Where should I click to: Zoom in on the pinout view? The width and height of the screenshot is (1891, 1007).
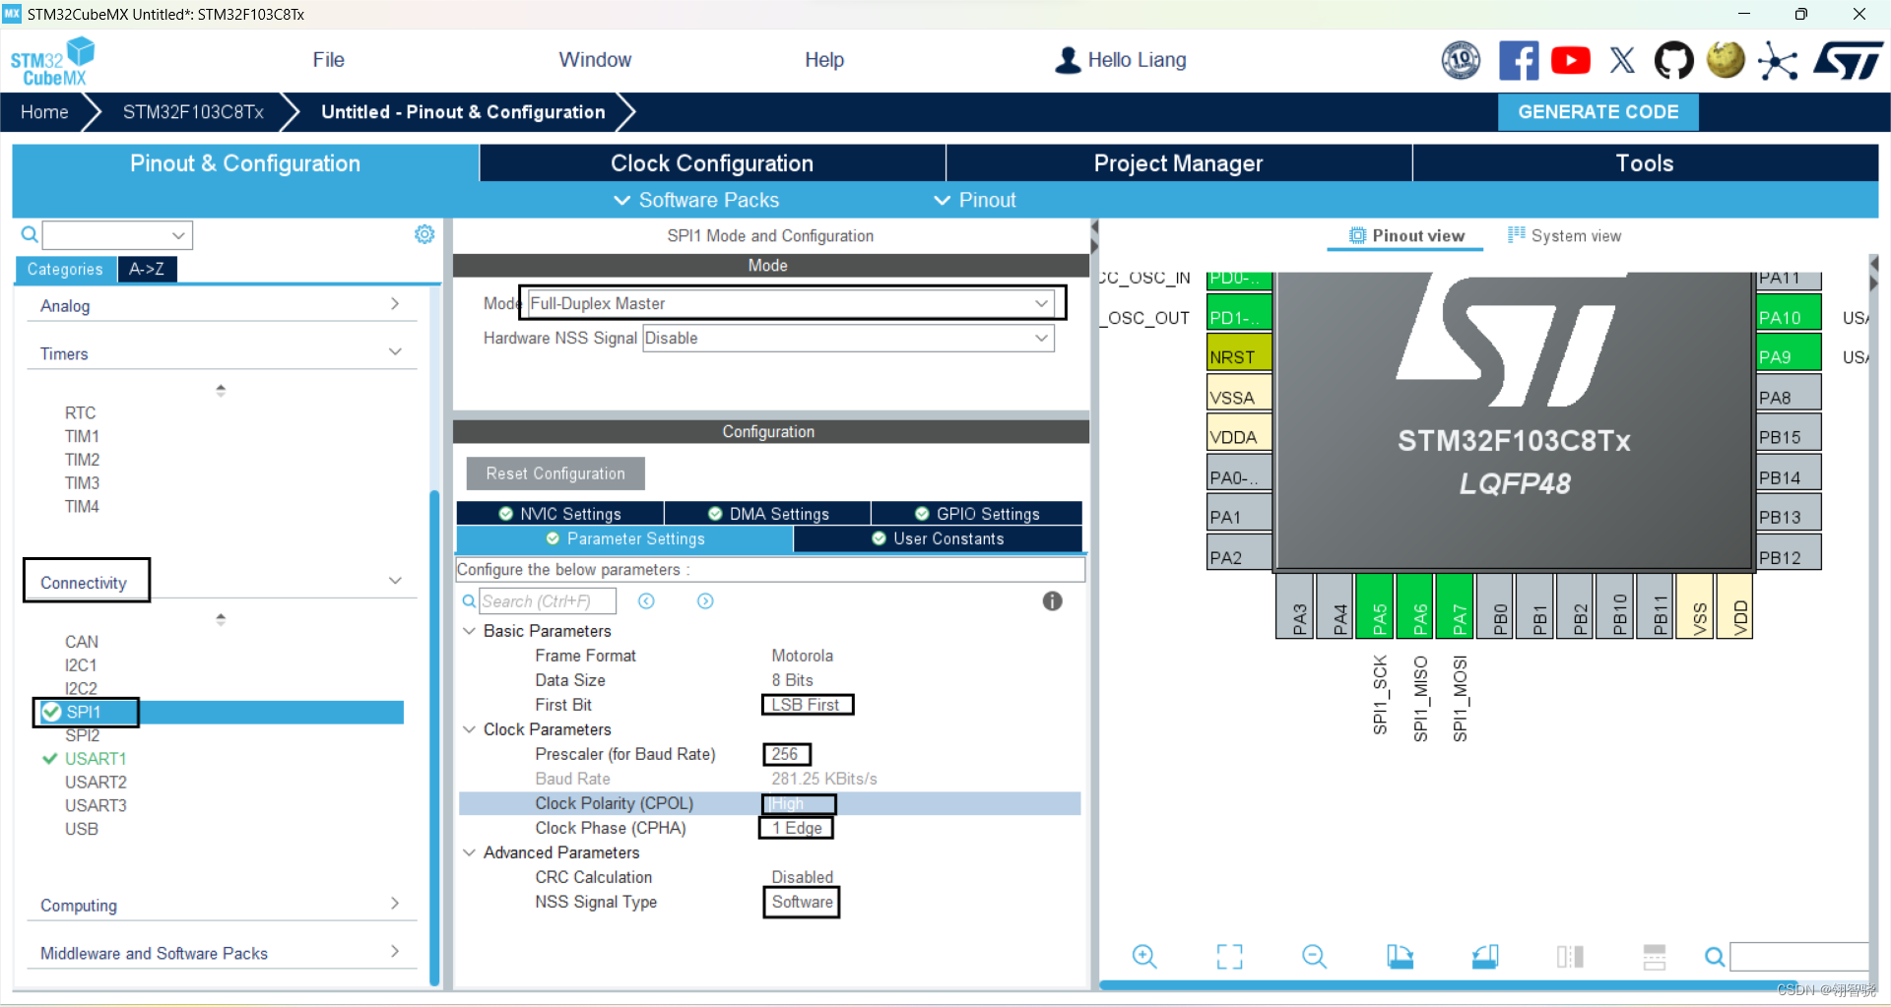point(1144,956)
